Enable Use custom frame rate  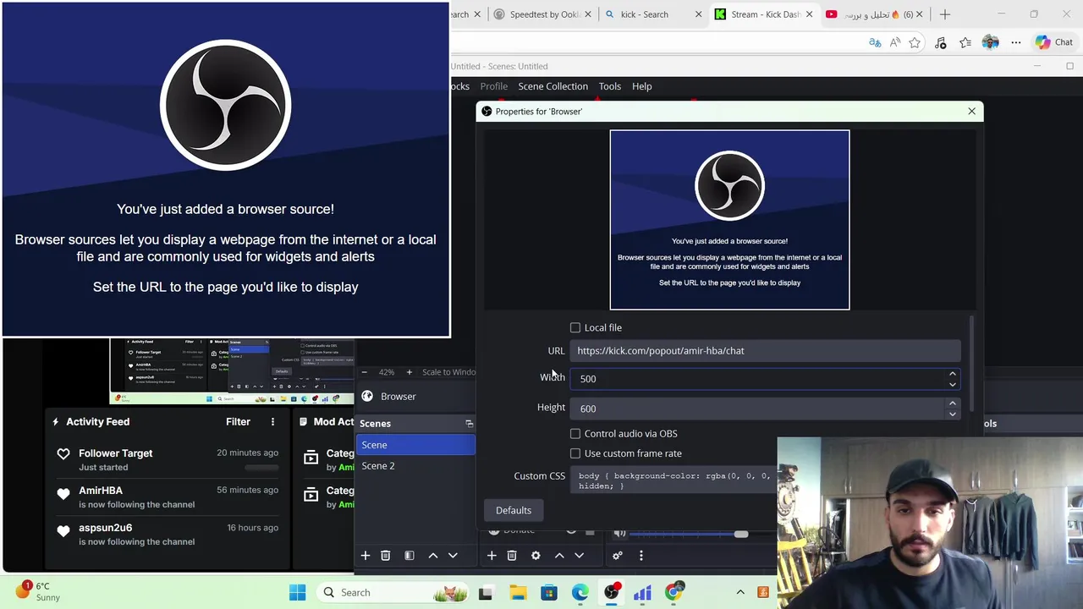(575, 453)
